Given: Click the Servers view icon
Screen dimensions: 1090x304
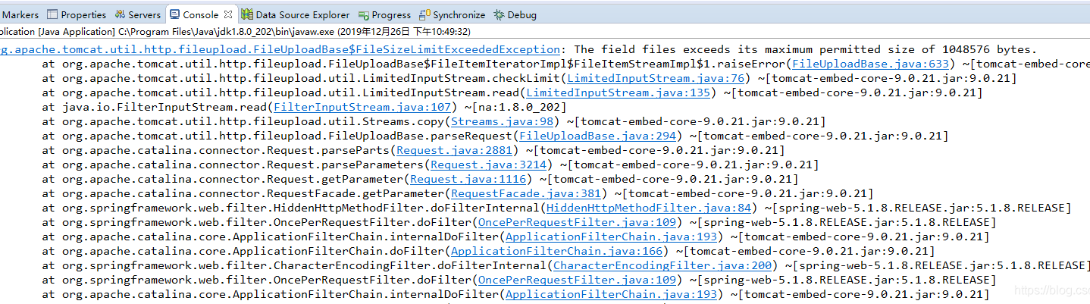Looking at the screenshot, I should (121, 14).
